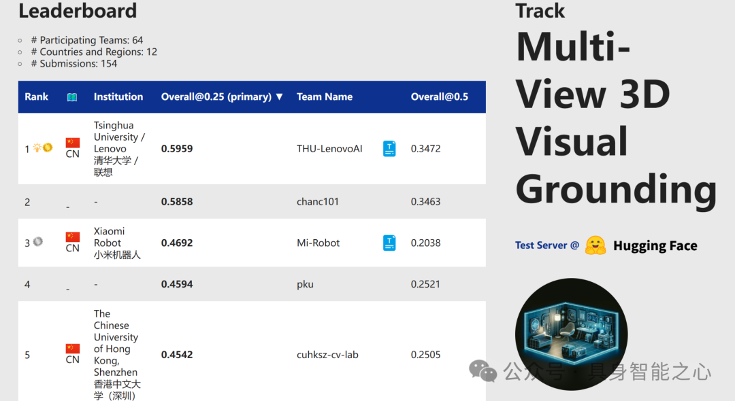Click score 0.4542
735x401 pixels.
pos(177,355)
